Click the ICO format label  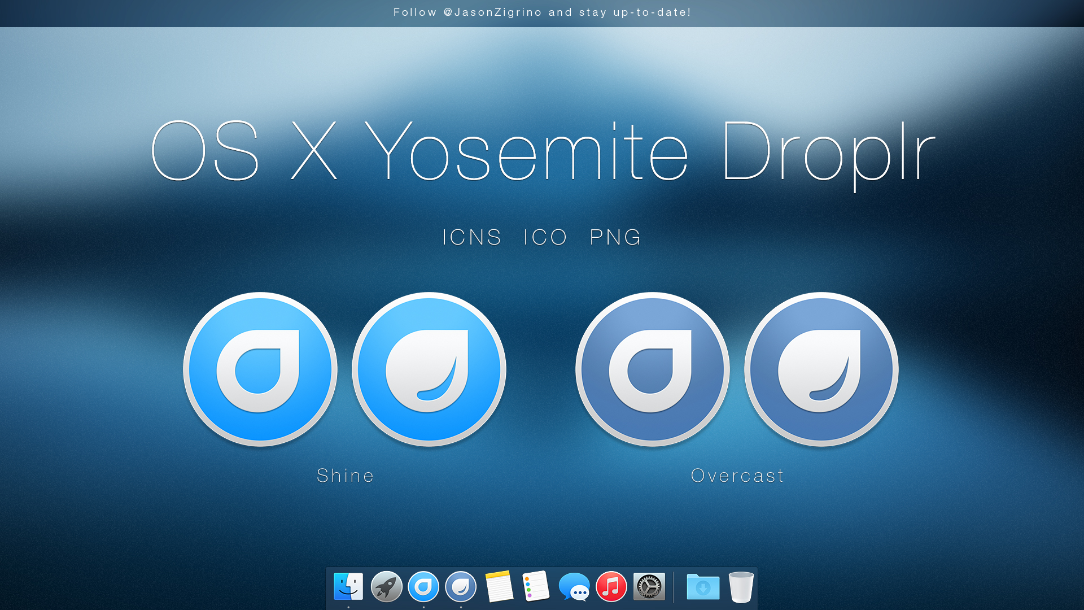tap(545, 237)
